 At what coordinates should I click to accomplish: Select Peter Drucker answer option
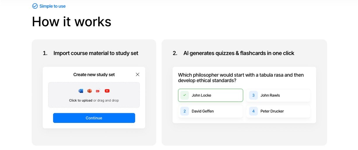pyautogui.click(x=272, y=111)
